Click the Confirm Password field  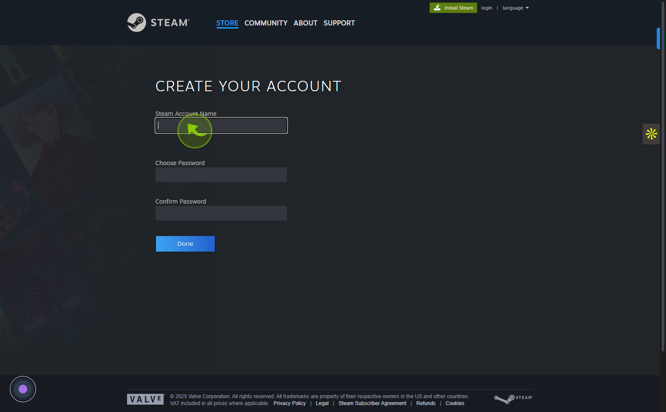pos(221,213)
